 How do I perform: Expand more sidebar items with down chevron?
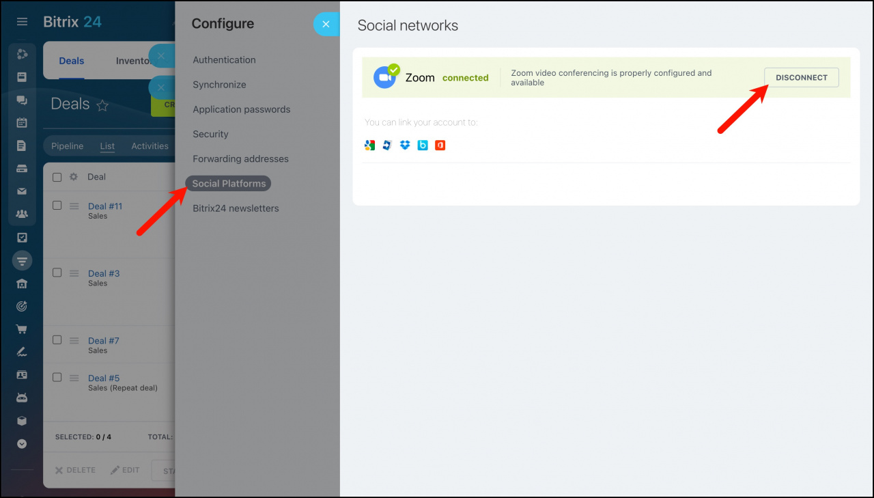pyautogui.click(x=22, y=444)
